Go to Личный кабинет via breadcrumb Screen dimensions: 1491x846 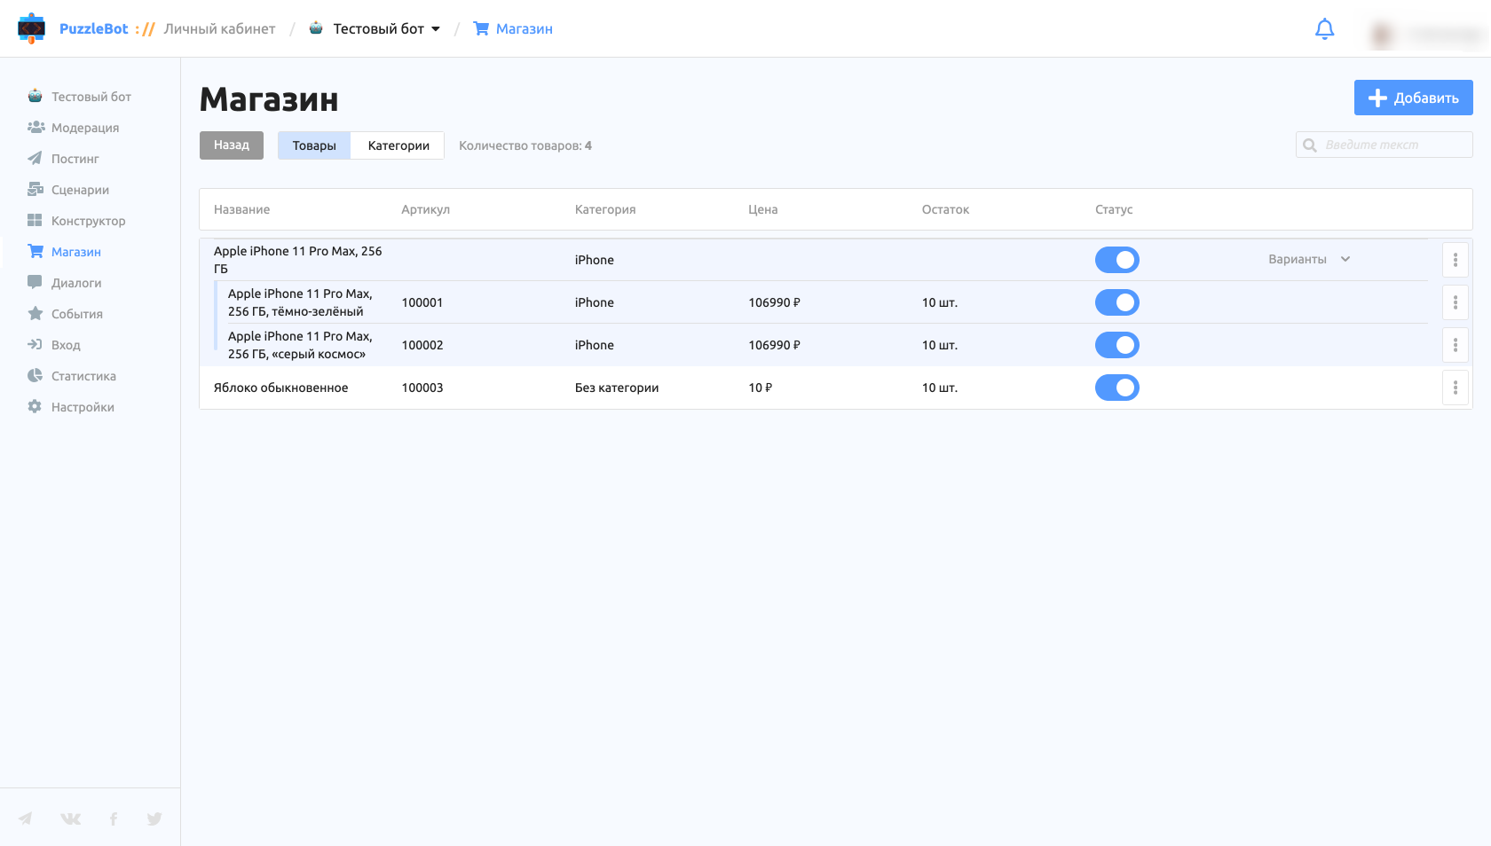[x=219, y=28]
